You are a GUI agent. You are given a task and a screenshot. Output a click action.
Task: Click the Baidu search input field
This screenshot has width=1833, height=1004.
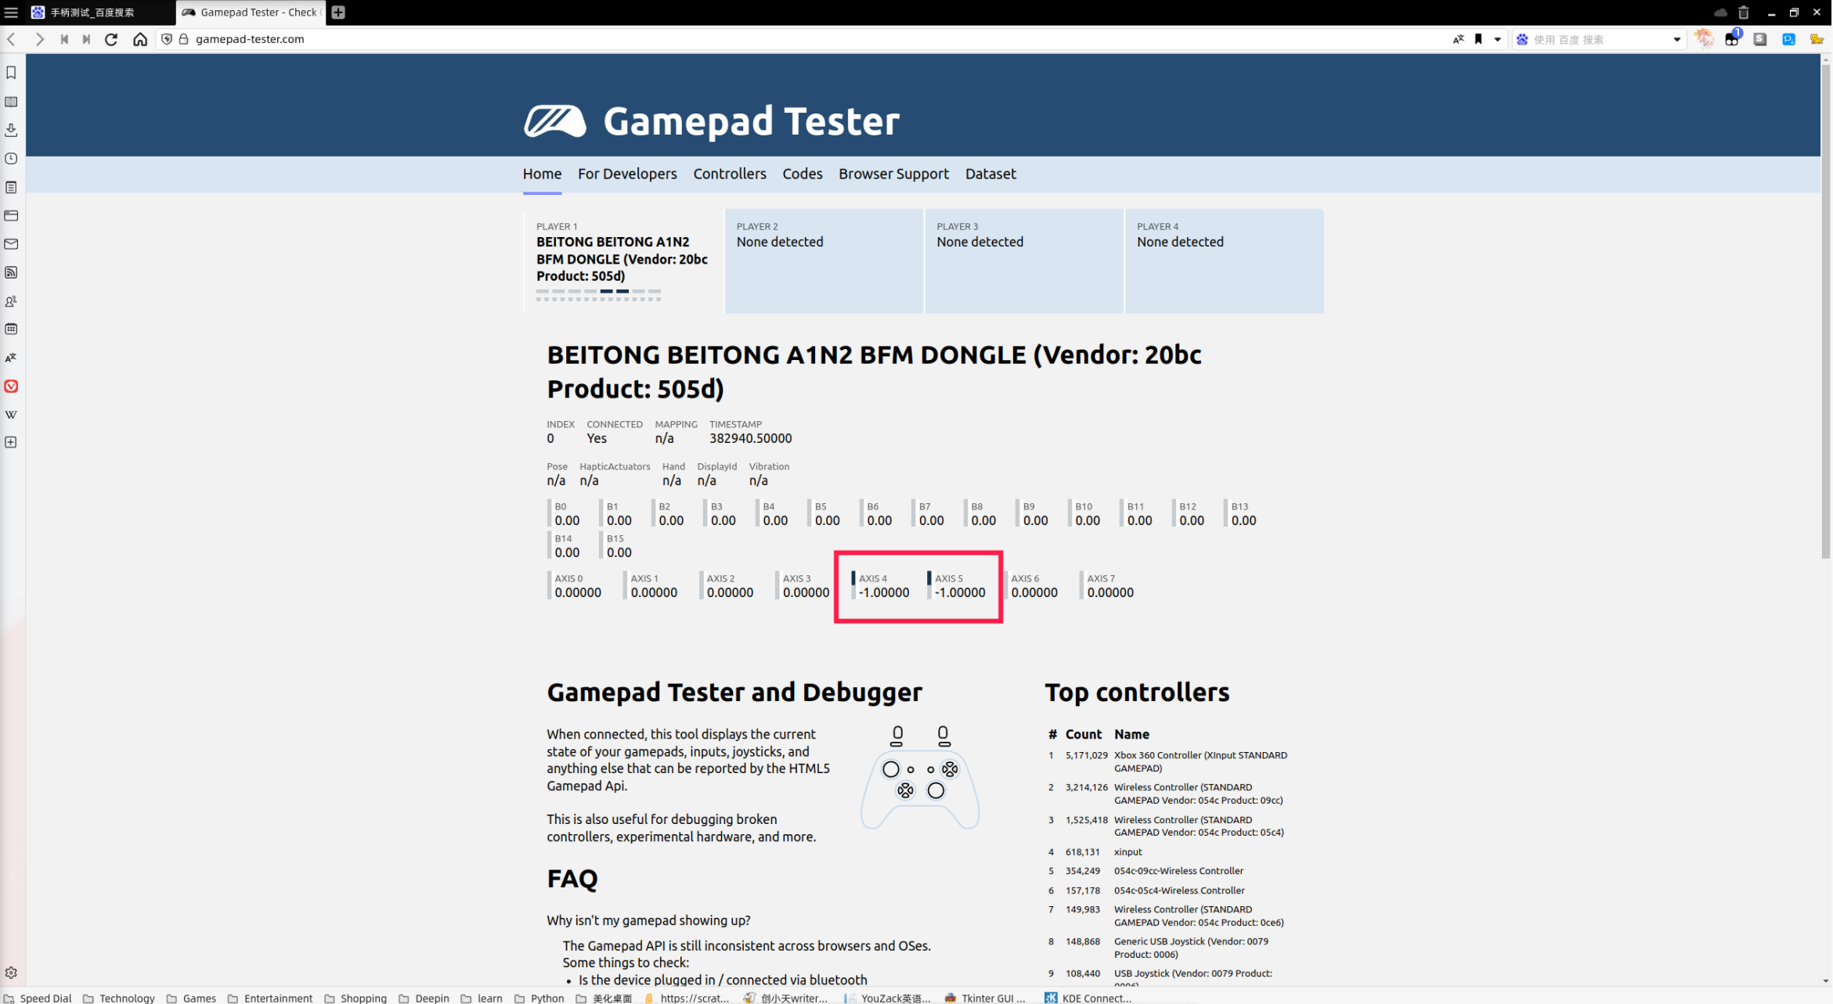pyautogui.click(x=1597, y=39)
